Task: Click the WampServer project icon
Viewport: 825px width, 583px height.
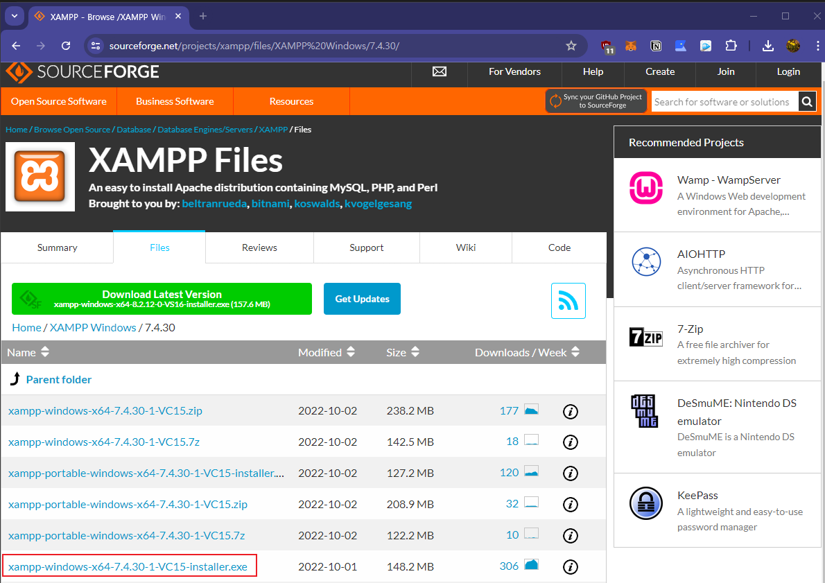Action: 646,188
